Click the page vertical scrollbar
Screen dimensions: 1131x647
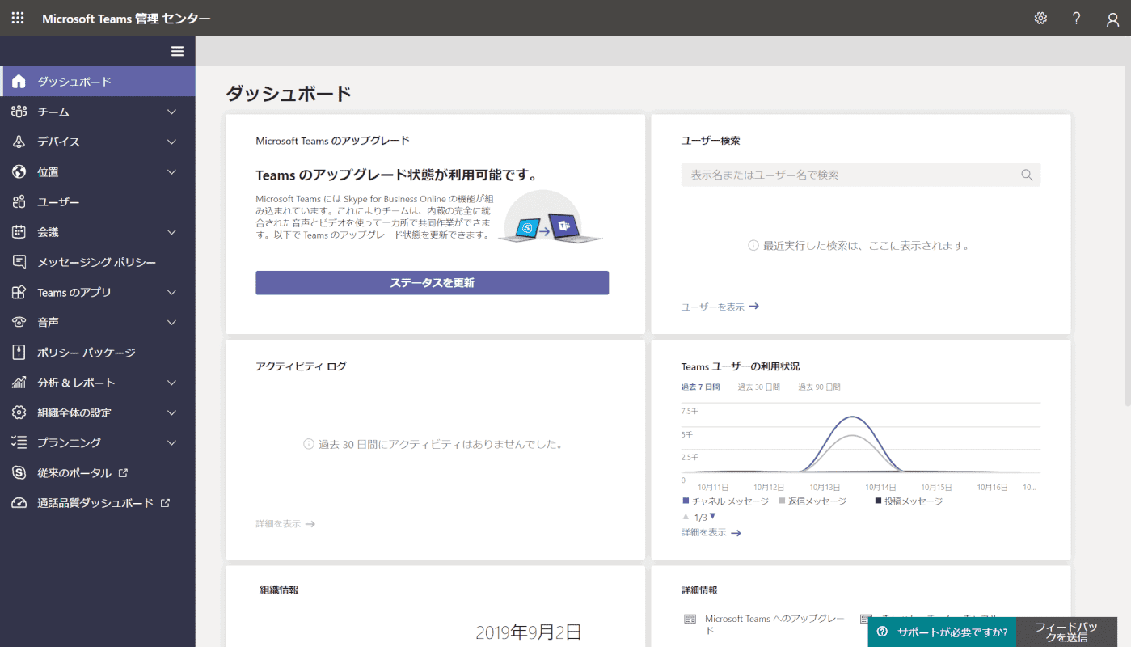click(1127, 235)
